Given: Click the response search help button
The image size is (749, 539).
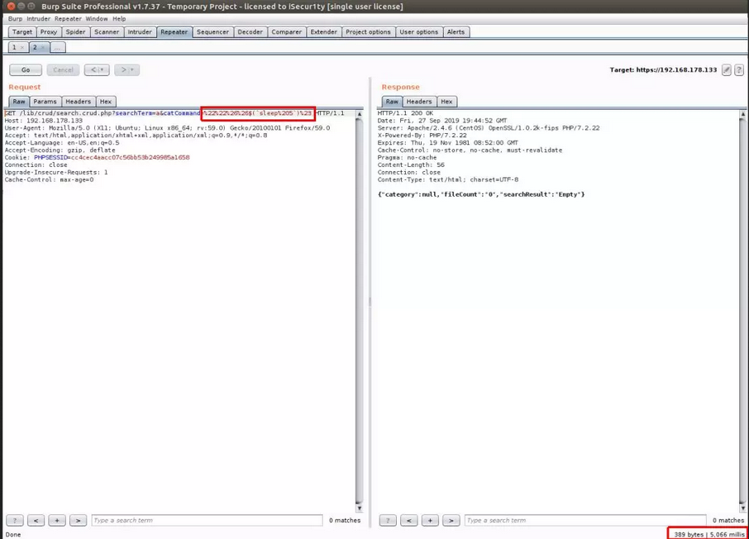Looking at the screenshot, I should click(387, 521).
